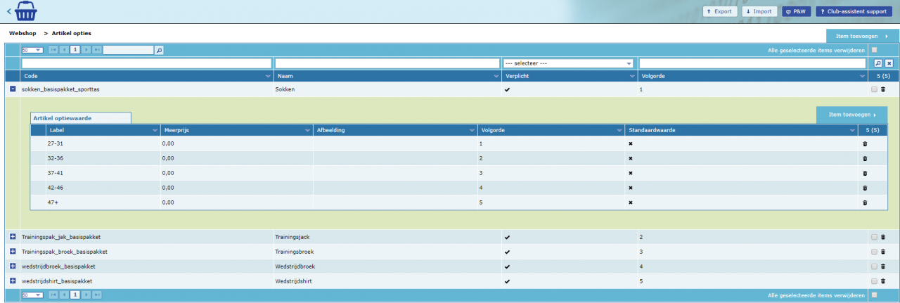The width and height of the screenshot is (900, 303).
Task: Open the Artikel optiewaarde tab
Action: coord(80,118)
